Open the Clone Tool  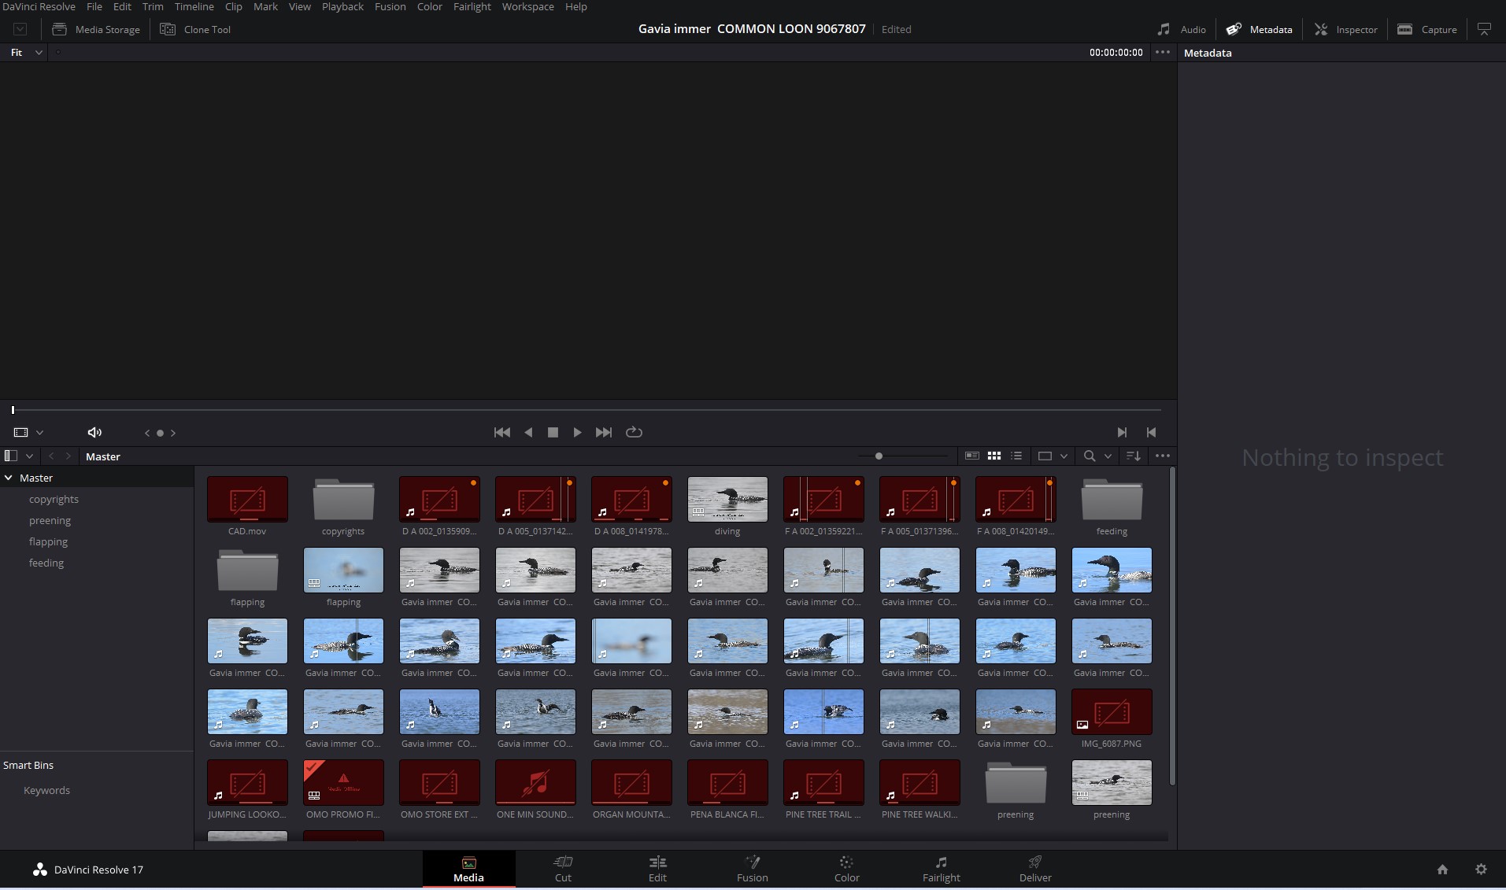[195, 29]
